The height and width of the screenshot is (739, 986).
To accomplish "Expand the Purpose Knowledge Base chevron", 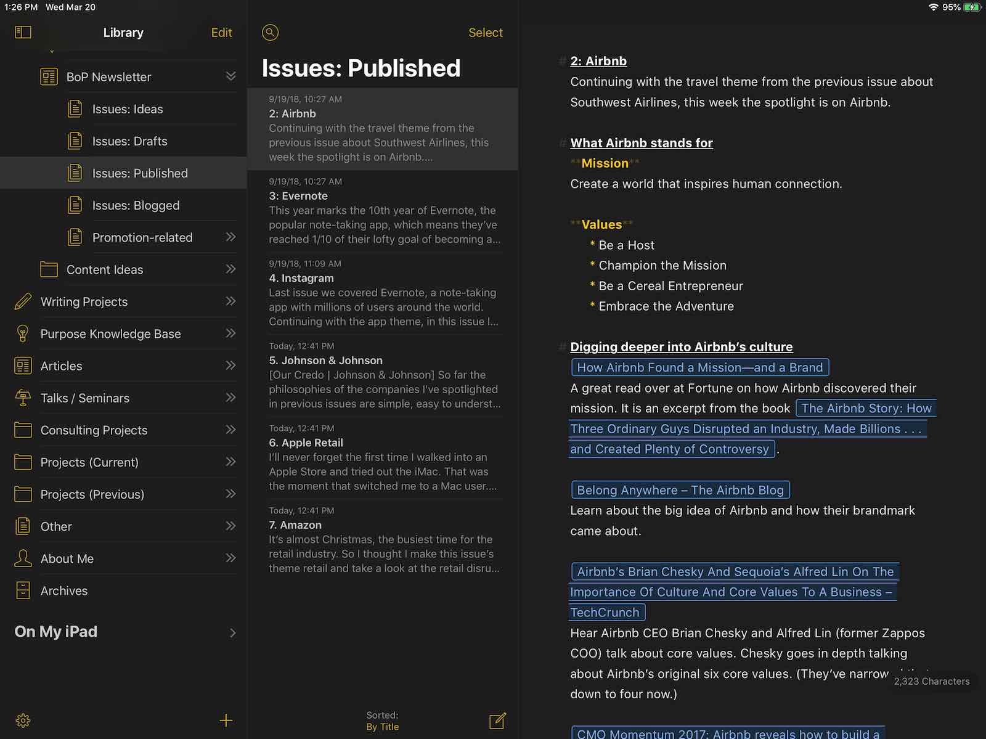I will pyautogui.click(x=231, y=333).
